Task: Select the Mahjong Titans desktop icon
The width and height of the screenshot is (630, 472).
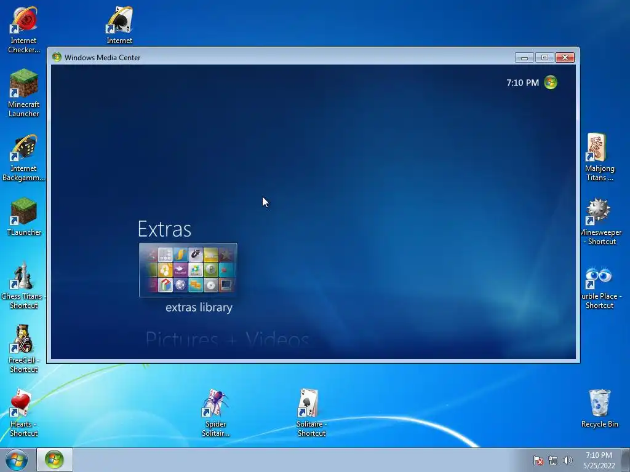Action: 599,157
